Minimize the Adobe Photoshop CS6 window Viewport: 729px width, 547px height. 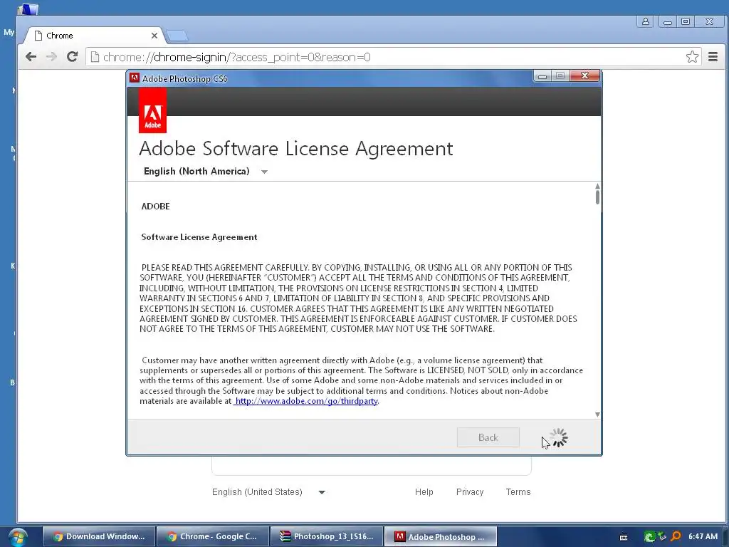(542, 75)
